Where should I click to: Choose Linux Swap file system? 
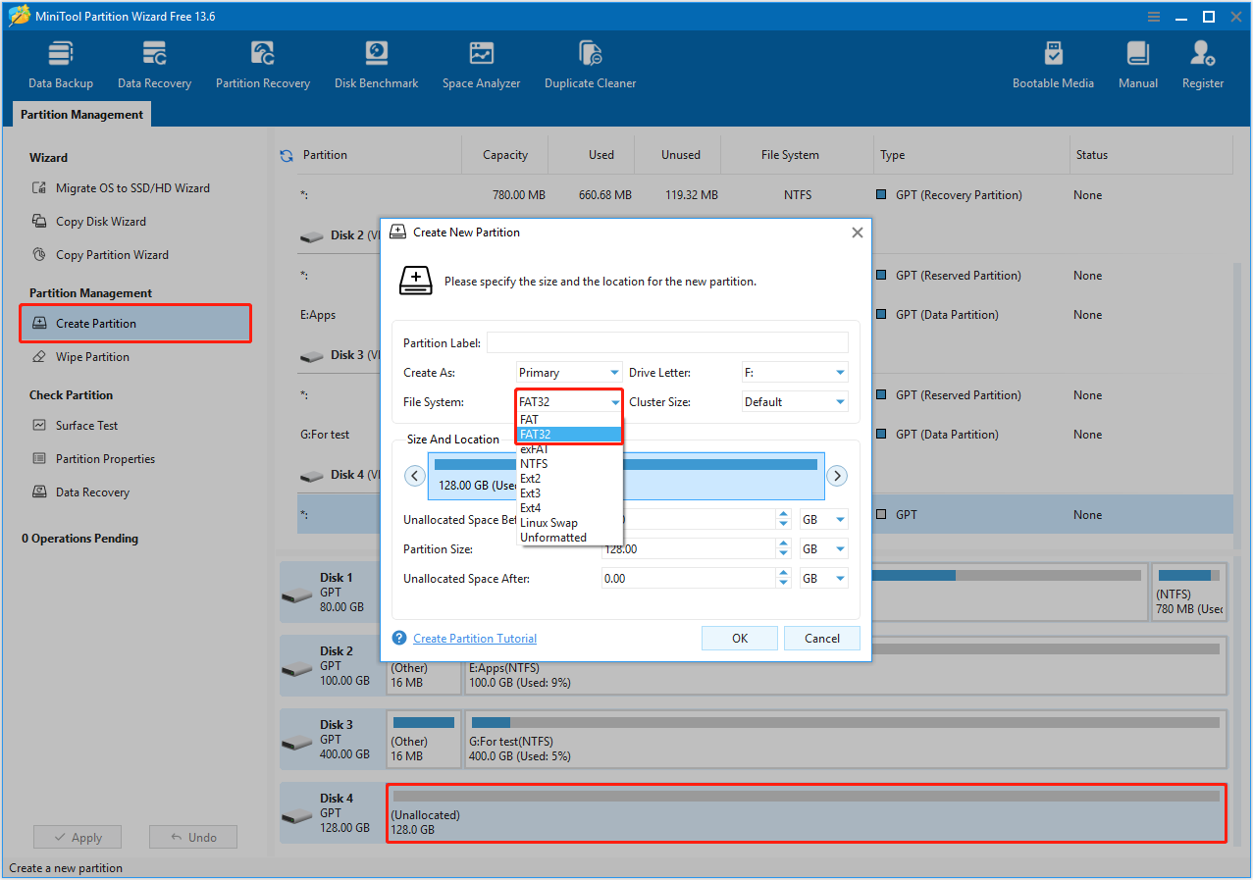pos(569,523)
